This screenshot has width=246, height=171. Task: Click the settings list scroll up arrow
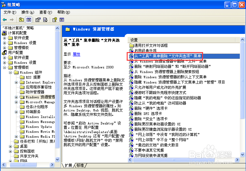pos(242,40)
